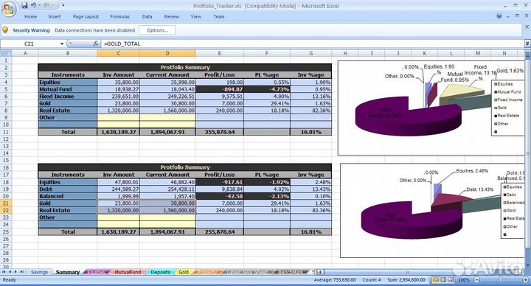The width and height of the screenshot is (531, 286).
Task: Open the Insert ribbon tab
Action: pos(54,16)
